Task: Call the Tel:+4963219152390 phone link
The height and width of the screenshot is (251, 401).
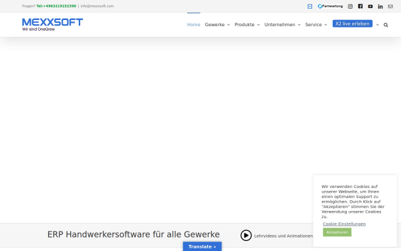Action: tap(56, 6)
